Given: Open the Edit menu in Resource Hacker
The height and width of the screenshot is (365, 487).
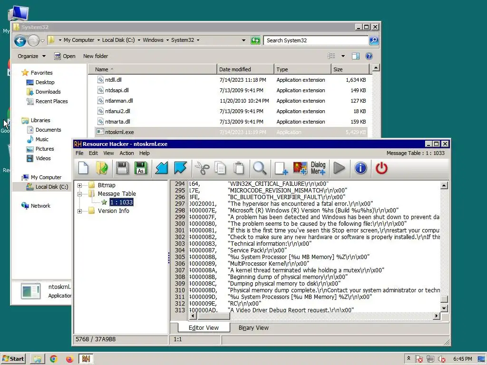Looking at the screenshot, I should click(x=93, y=153).
